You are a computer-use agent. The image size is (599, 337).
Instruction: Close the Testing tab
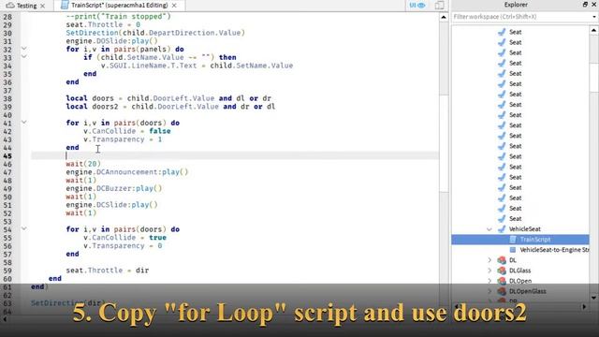tap(43, 6)
